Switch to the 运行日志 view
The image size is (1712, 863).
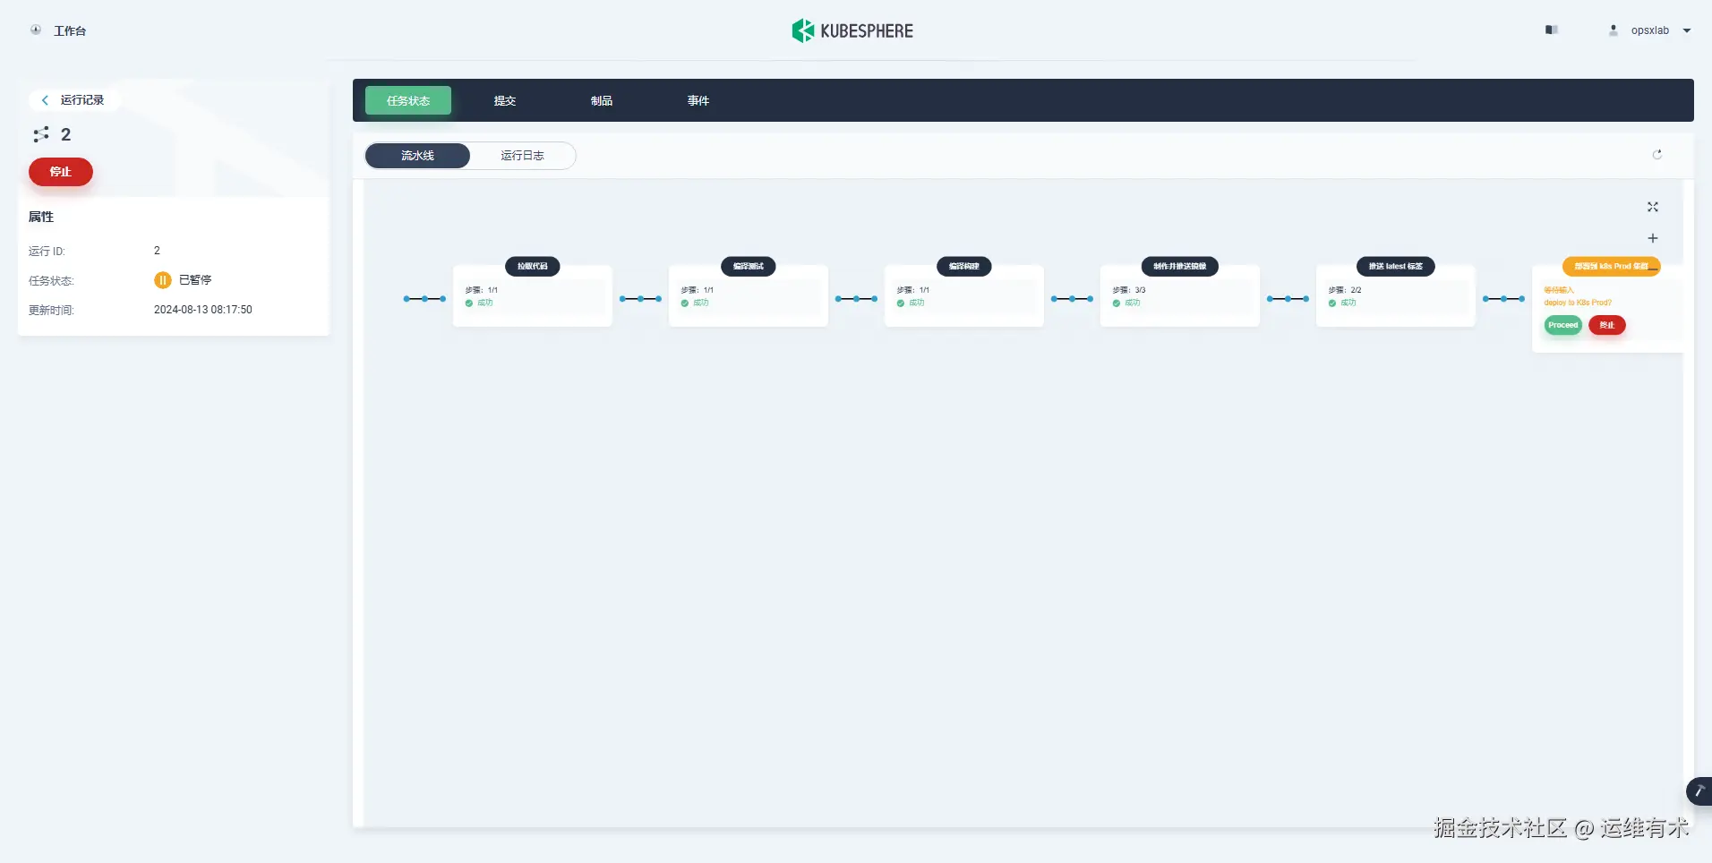click(x=522, y=155)
